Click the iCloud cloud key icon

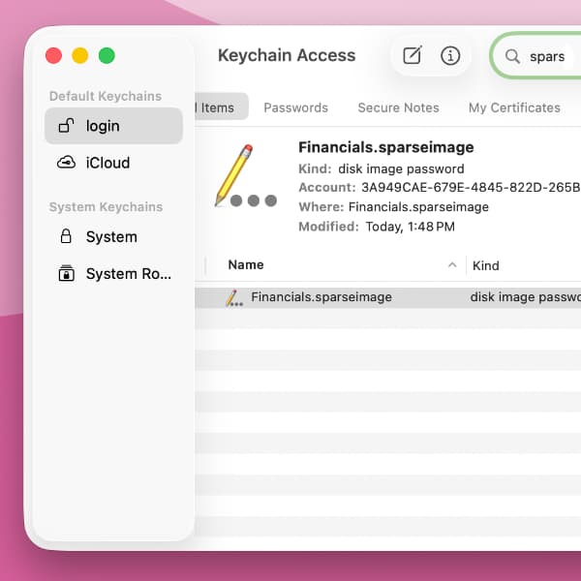[x=66, y=163]
